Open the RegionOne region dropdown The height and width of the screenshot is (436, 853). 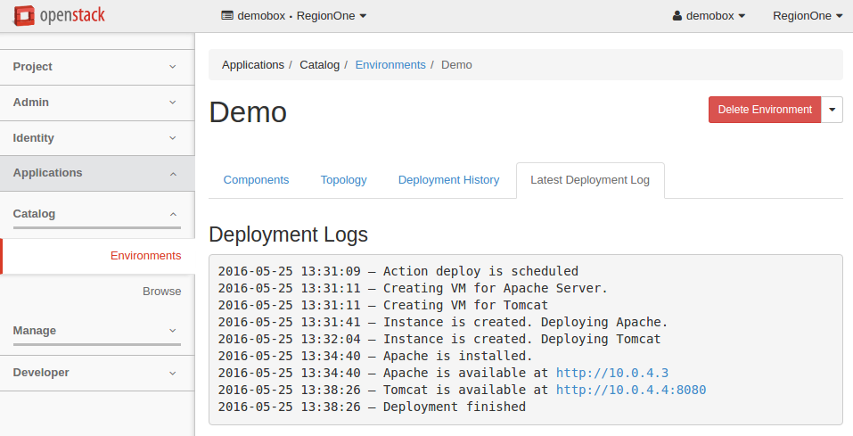tap(807, 16)
